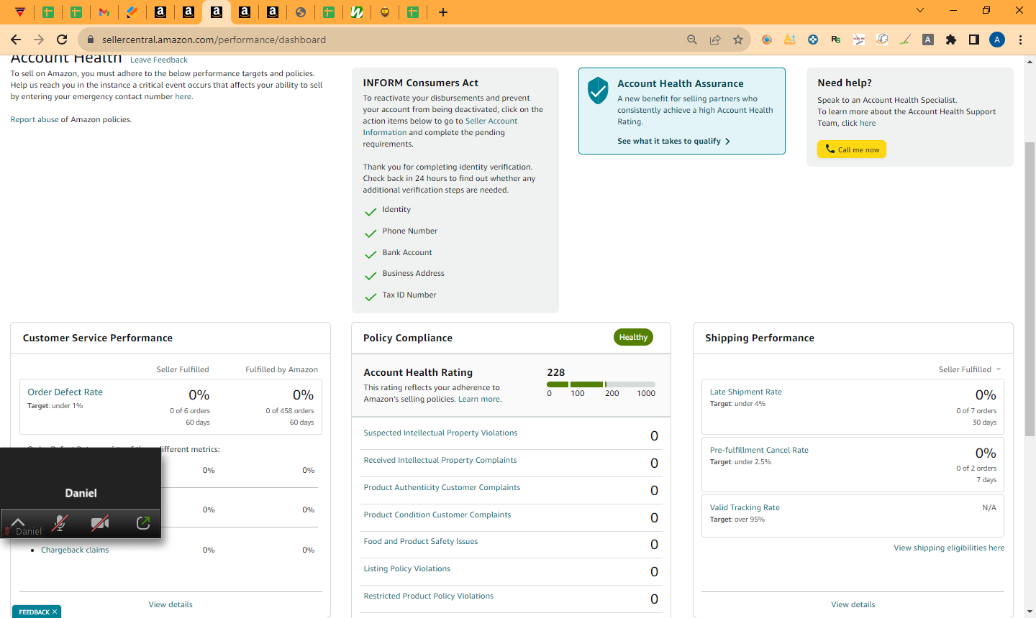Switch to the yellow face icon tab
This screenshot has width=1036, height=618.
click(x=385, y=11)
